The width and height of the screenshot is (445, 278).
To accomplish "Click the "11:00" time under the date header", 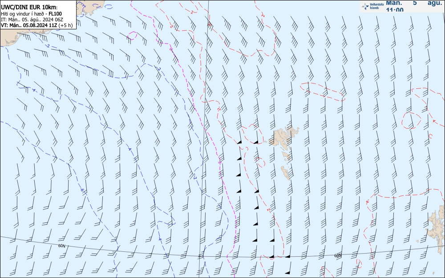I will (x=394, y=10).
